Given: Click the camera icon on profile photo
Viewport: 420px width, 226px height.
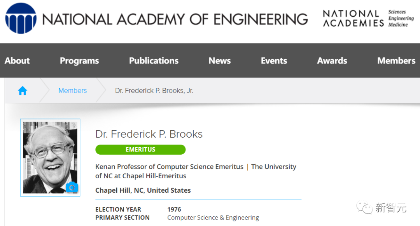Looking at the screenshot, I should tap(72, 188).
